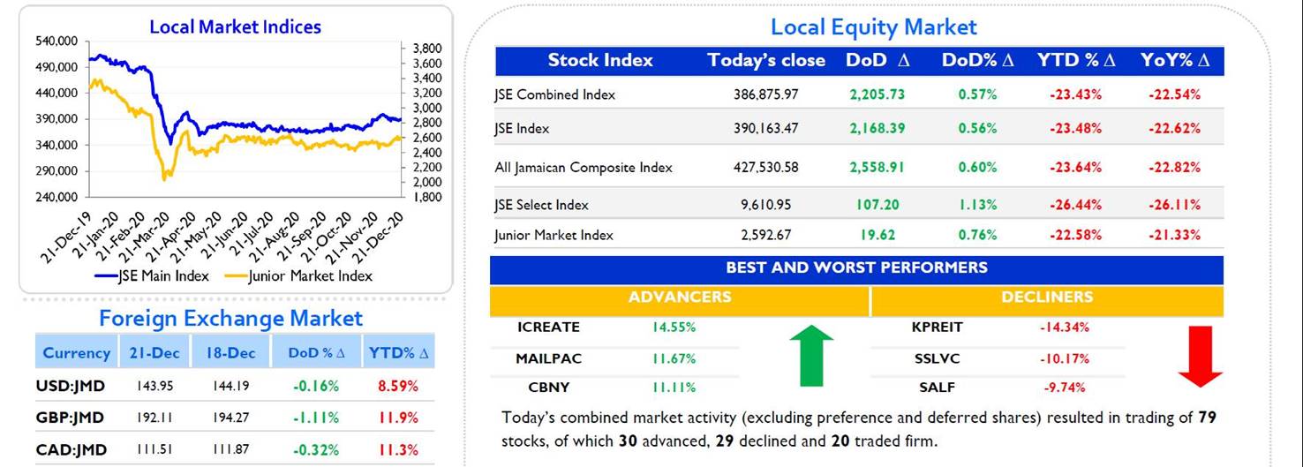Click the Currency header in Foreign Exchange table
Viewport: 1303px width, 467px height.
[x=77, y=353]
